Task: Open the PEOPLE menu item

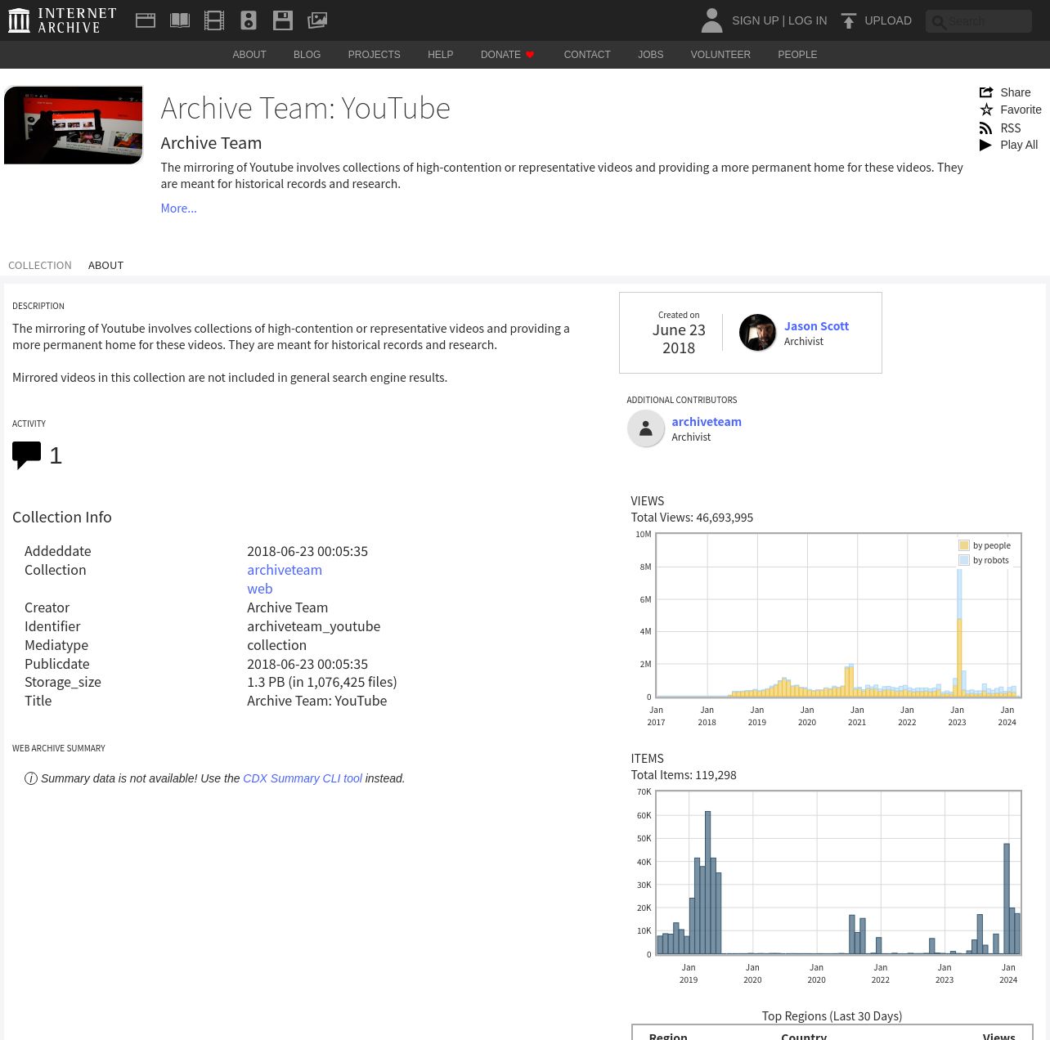Action: (x=797, y=55)
